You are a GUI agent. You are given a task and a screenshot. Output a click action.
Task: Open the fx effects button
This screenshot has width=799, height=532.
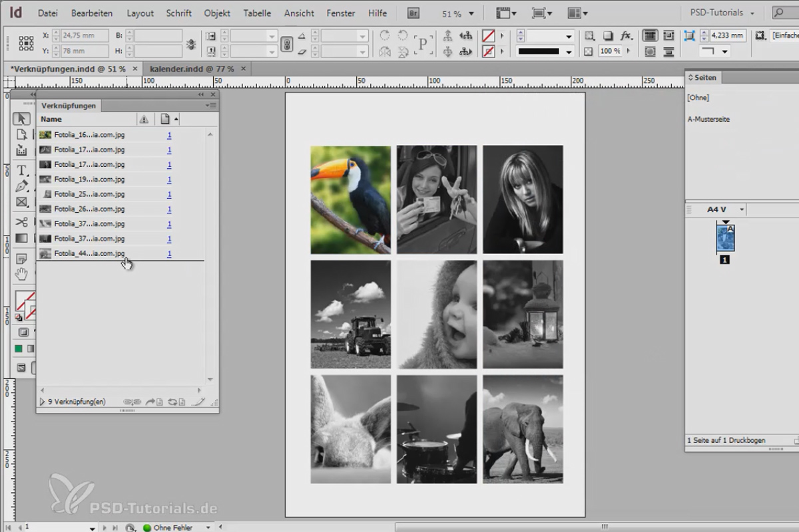pyautogui.click(x=626, y=36)
